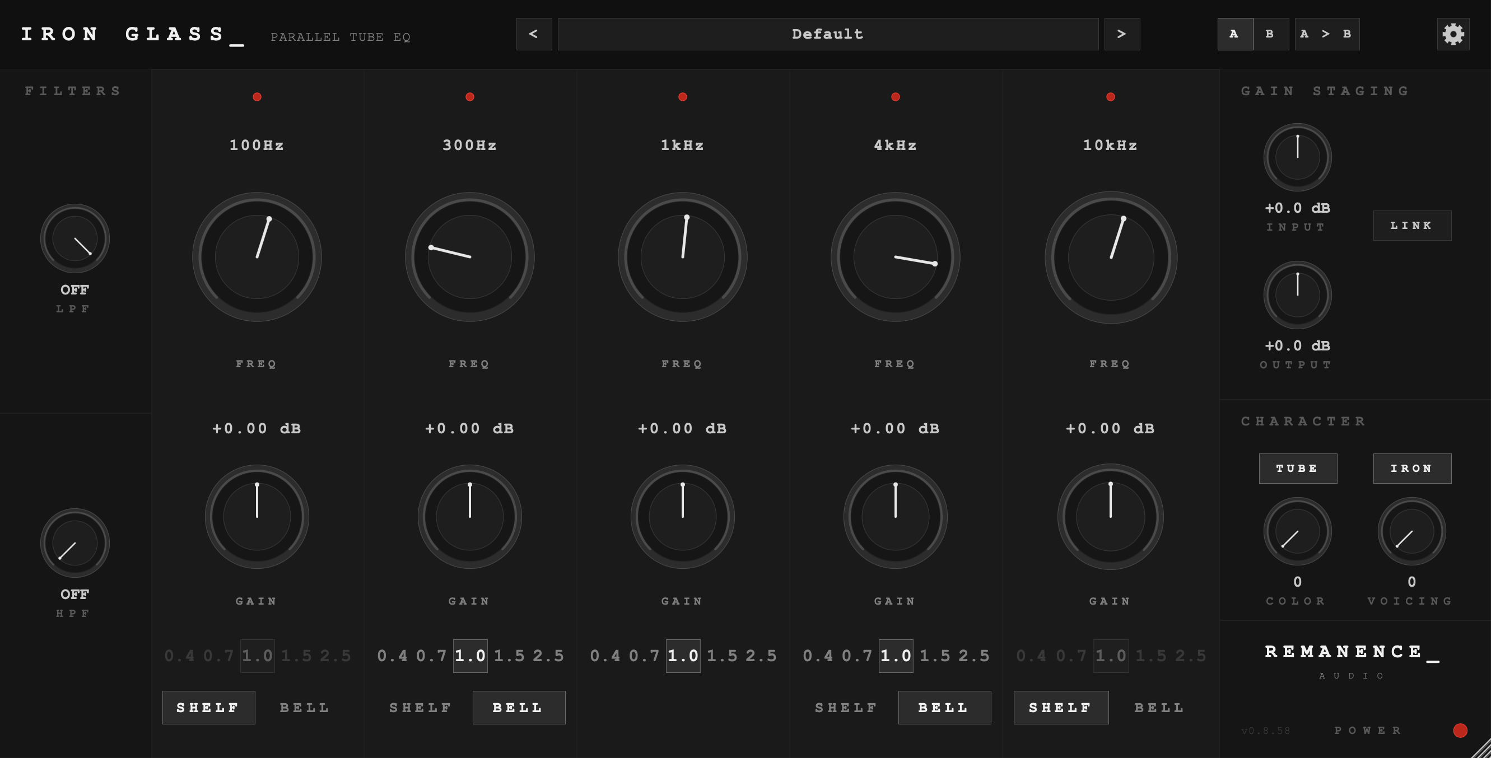Click the GAIN knob under 4kHz
The height and width of the screenshot is (758, 1491).
896,516
